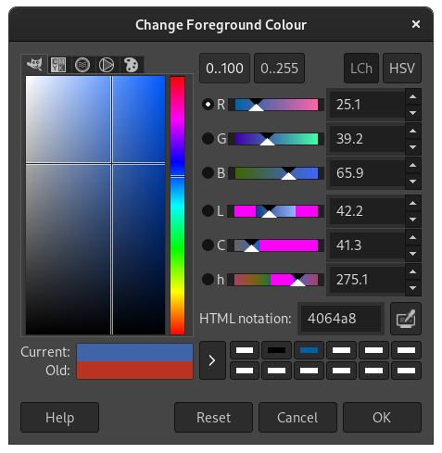The width and height of the screenshot is (442, 453).
Task: Increase the R value with up arrow
Action: click(413, 96)
